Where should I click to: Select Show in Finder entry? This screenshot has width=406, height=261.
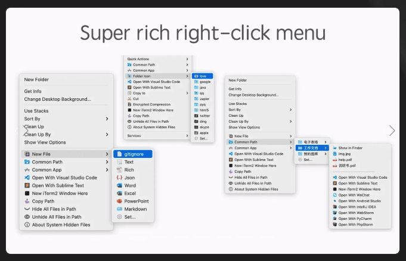click(360, 148)
